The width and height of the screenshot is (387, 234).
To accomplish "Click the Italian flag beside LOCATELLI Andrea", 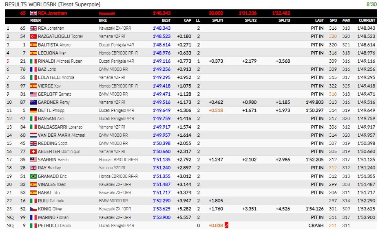I will 33,78.
